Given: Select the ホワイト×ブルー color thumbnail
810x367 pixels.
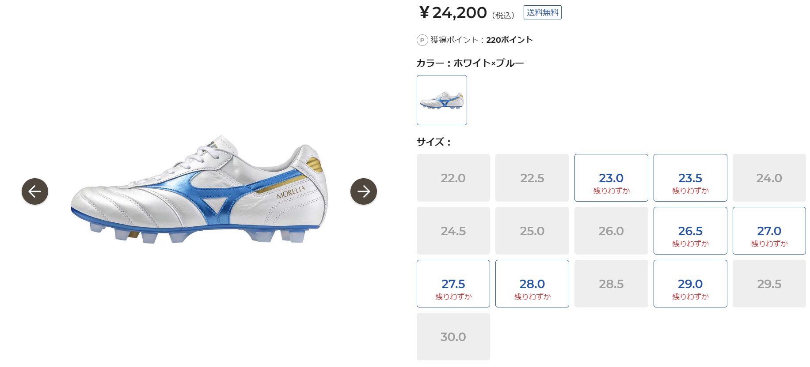Looking at the screenshot, I should [441, 100].
